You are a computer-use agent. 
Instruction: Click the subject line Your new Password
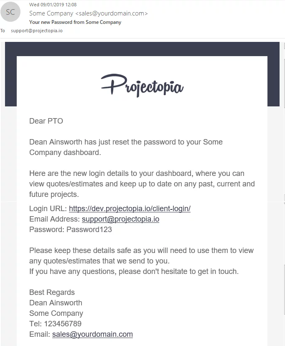point(75,22)
